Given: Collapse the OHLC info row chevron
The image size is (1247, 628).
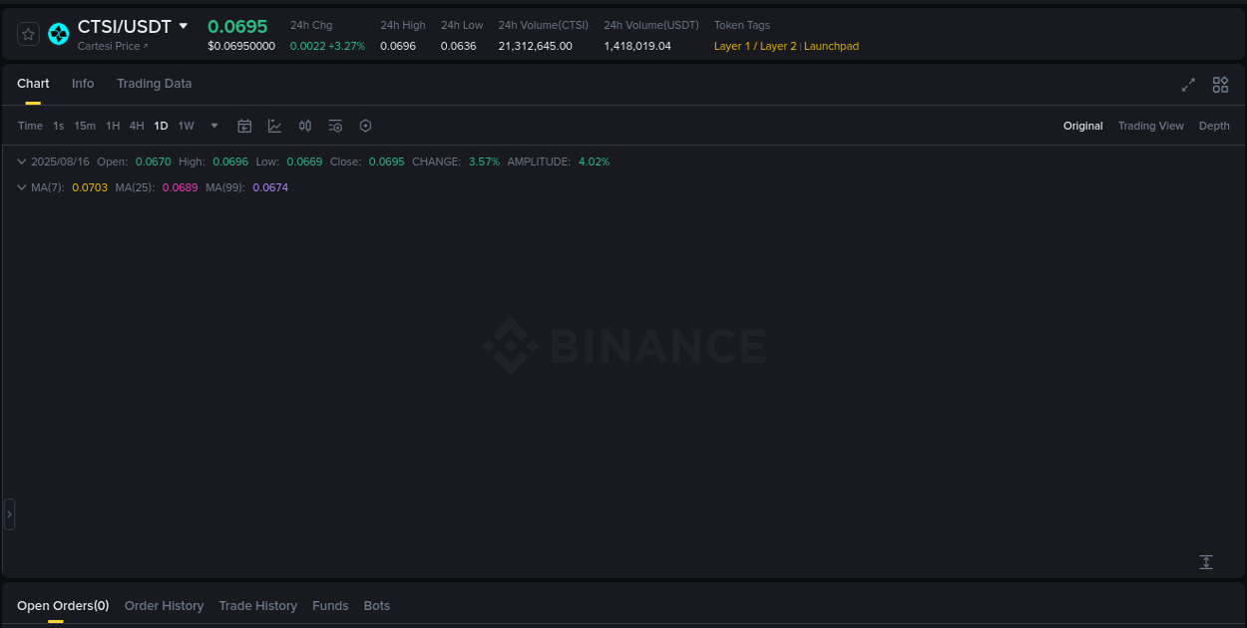Looking at the screenshot, I should coord(20,160).
